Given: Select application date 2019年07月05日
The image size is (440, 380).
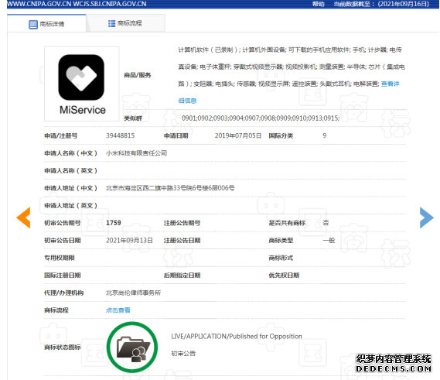Looking at the screenshot, I should click(238, 135).
